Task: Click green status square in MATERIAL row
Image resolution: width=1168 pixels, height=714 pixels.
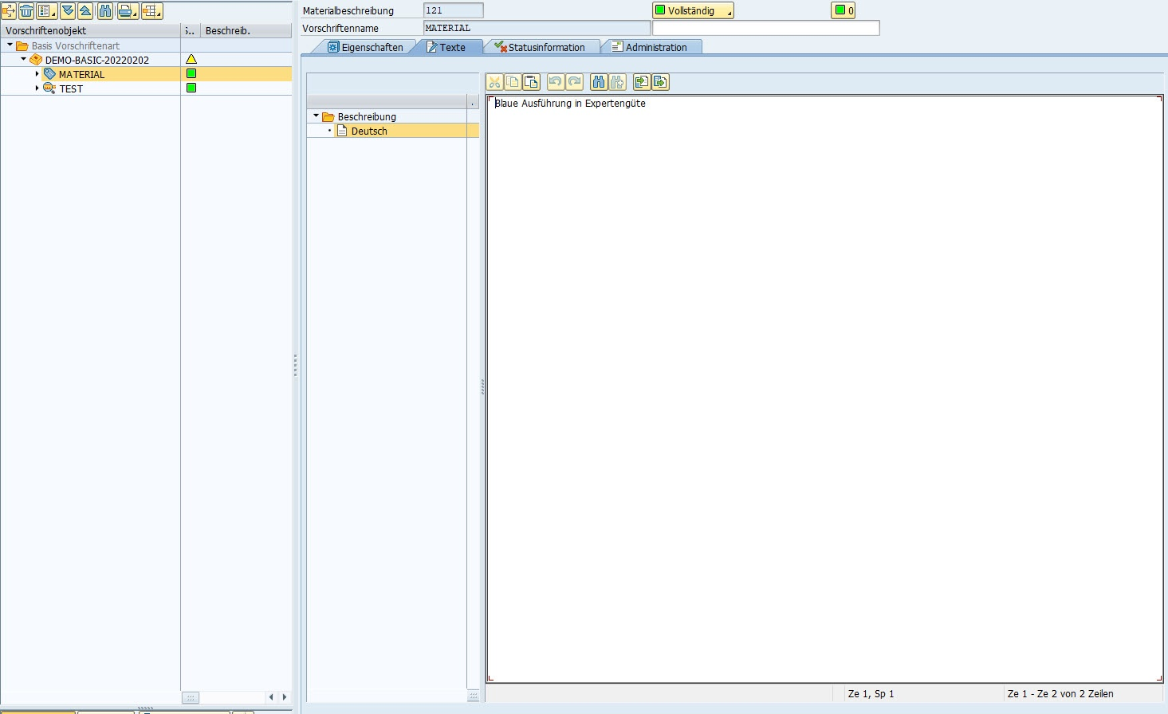Action: click(191, 73)
